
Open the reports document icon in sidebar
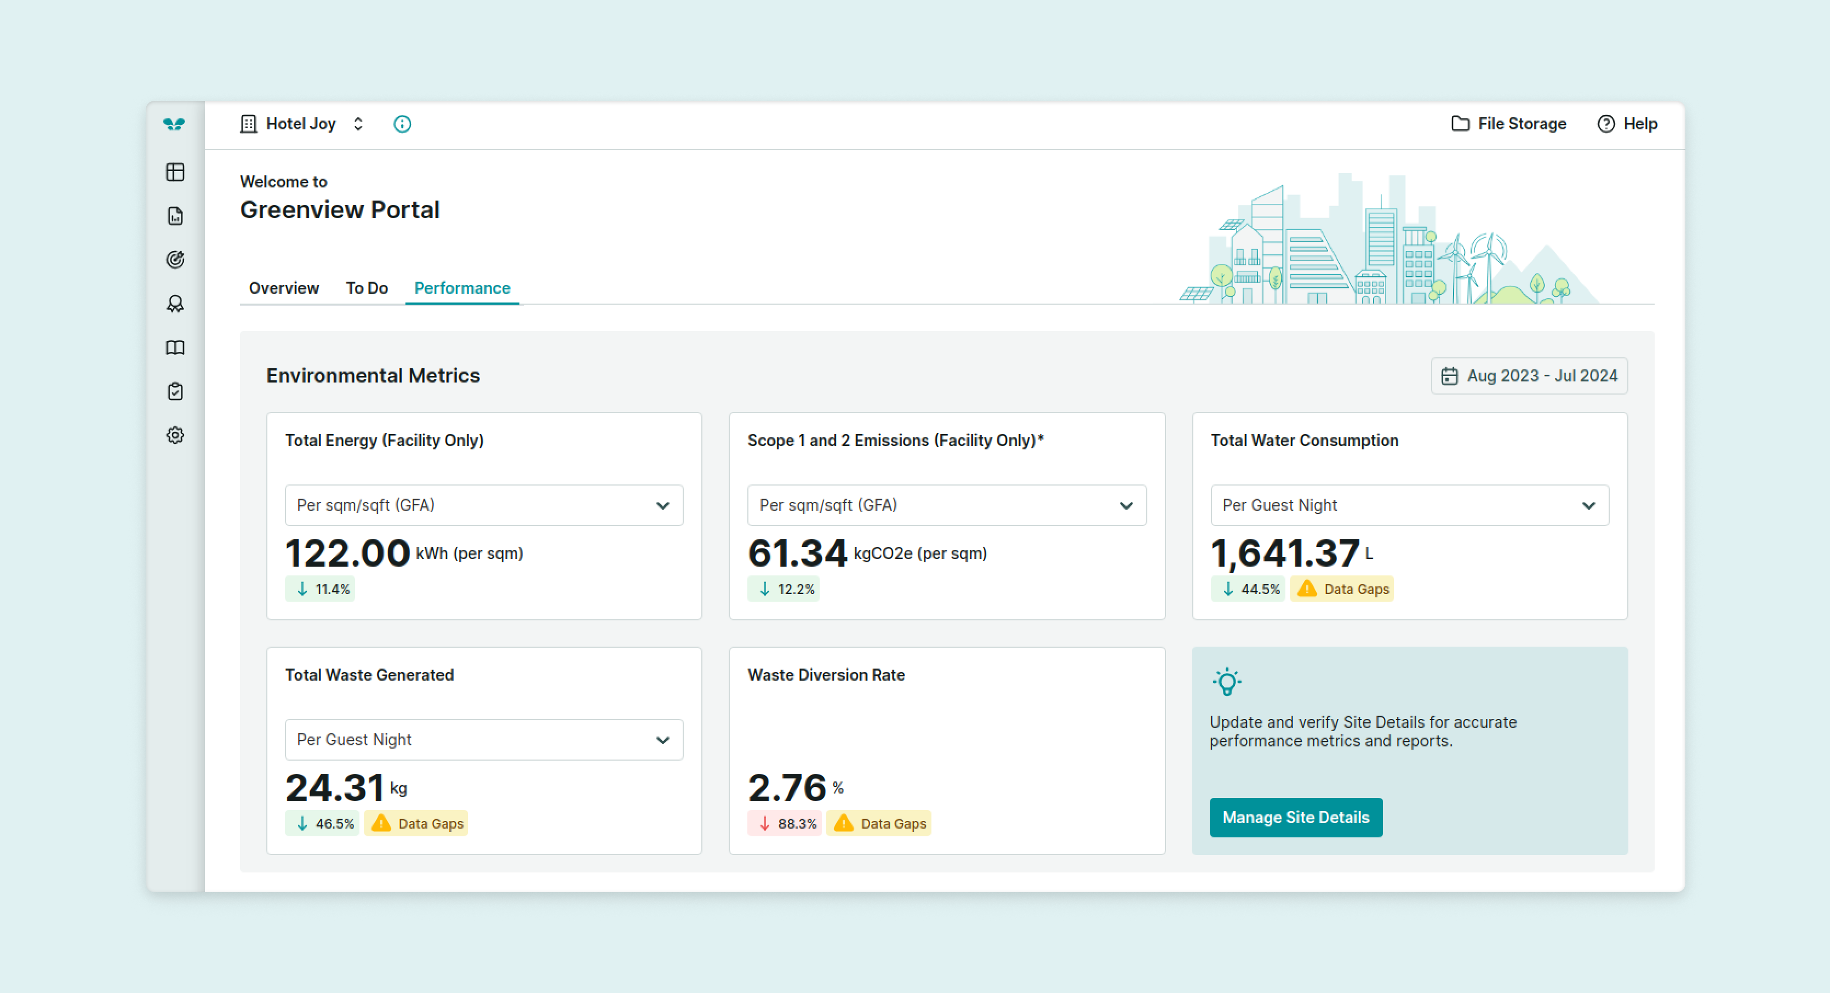click(175, 216)
